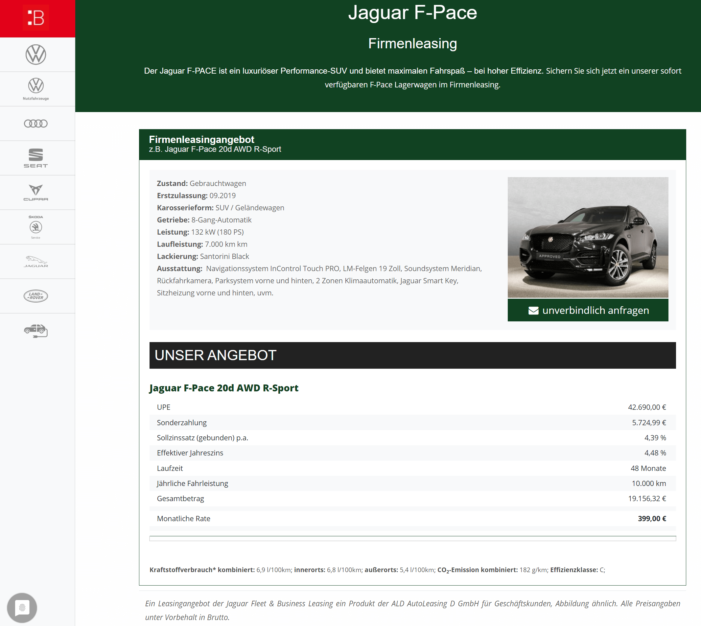This screenshot has width=701, height=626.
Task: Open the fingerprint privacy settings button
Action: [x=22, y=608]
